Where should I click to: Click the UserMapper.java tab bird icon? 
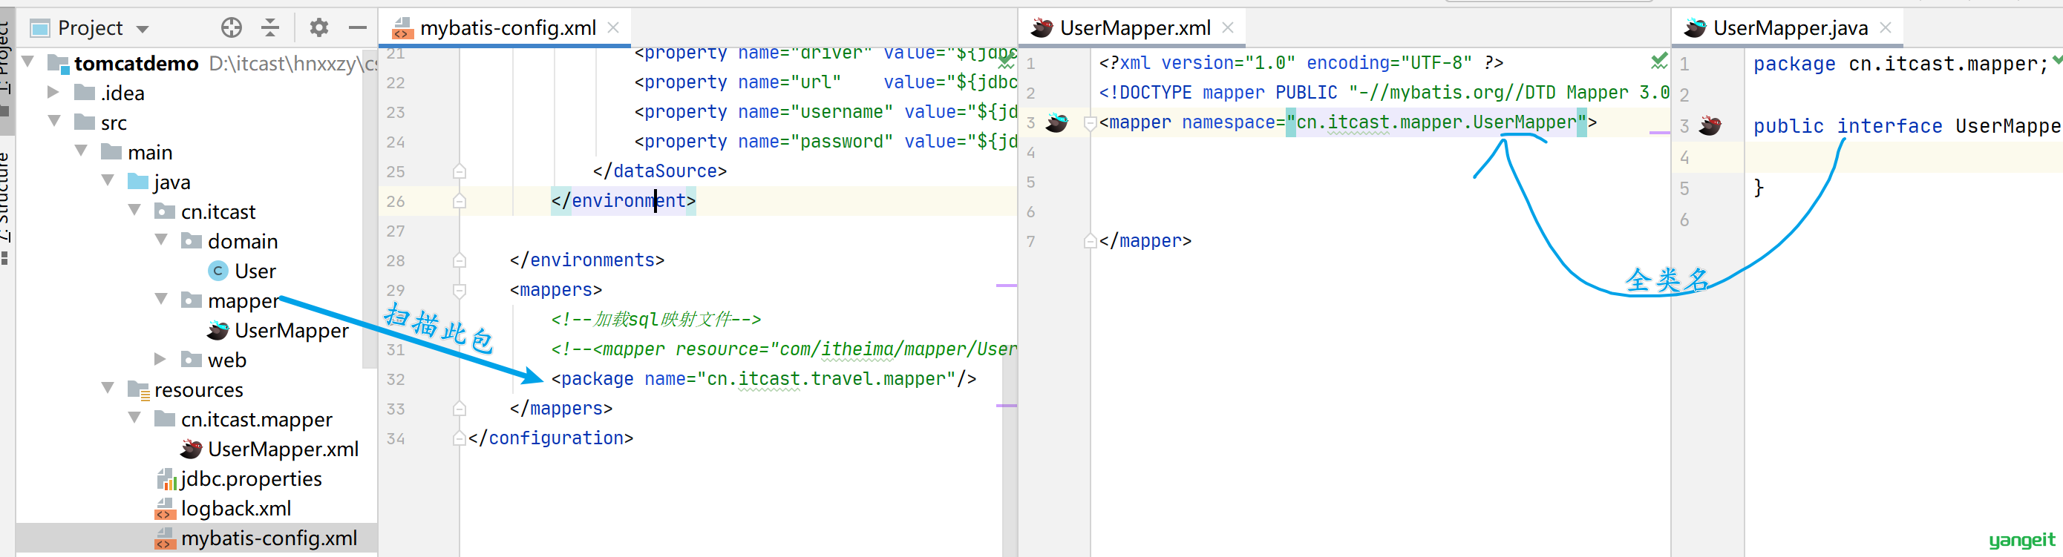(1695, 28)
